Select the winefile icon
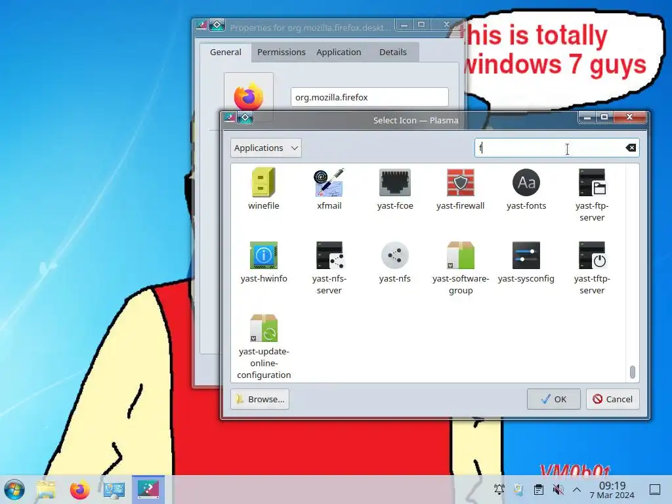Screen dimensions: 672x504 coord(264,183)
